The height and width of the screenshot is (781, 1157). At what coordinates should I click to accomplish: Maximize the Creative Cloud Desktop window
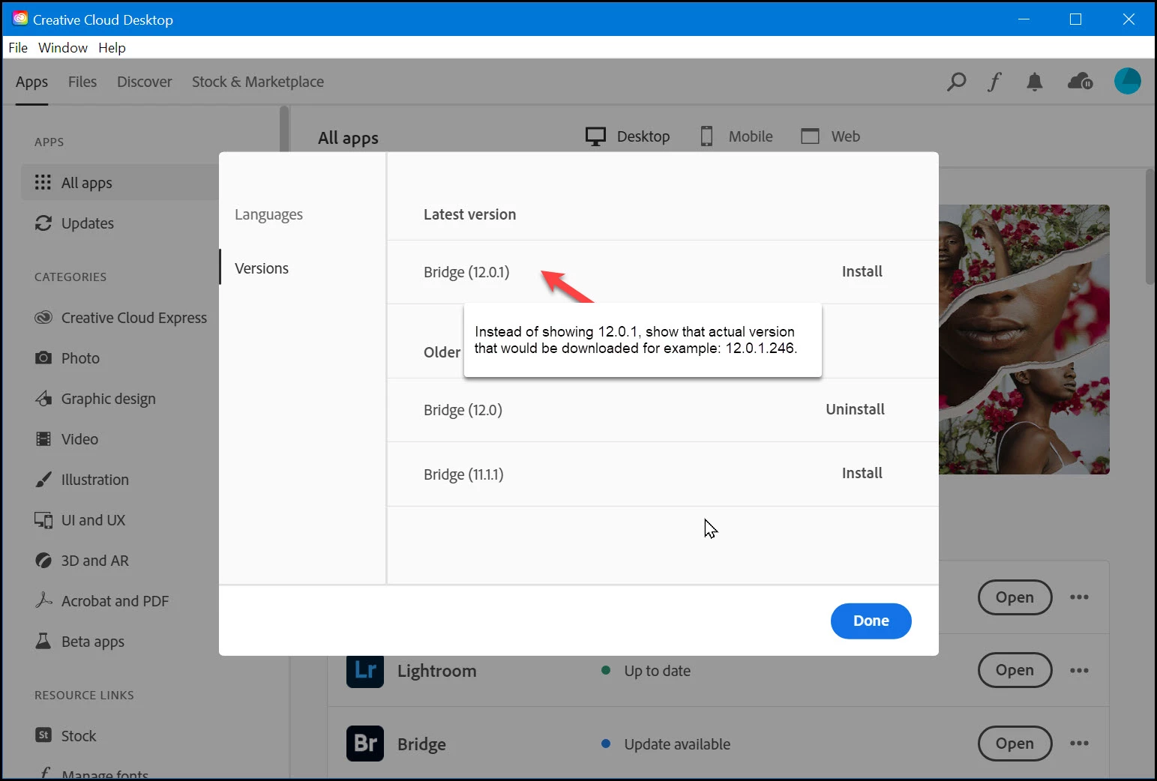click(1075, 19)
